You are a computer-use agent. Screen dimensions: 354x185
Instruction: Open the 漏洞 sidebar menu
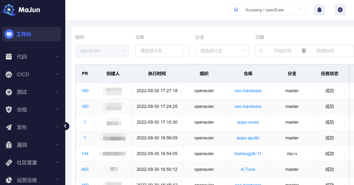[x=31, y=145]
